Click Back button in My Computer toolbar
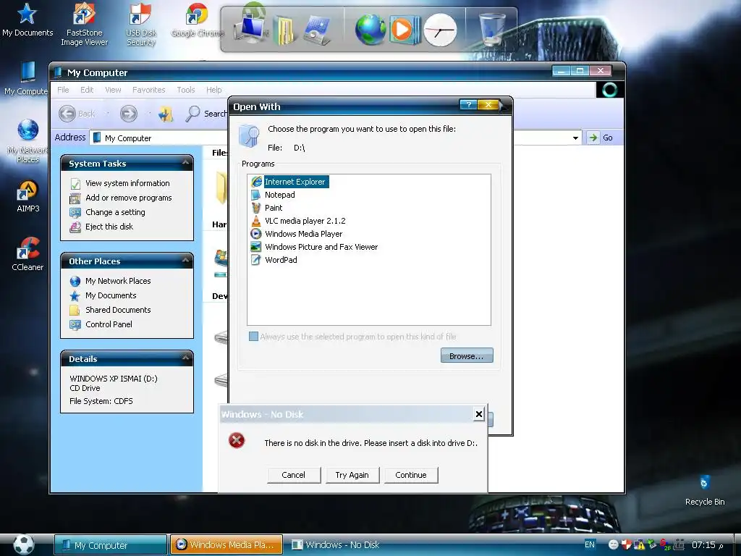The image size is (741, 556). tap(77, 114)
